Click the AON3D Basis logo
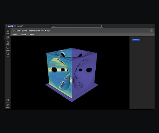Viewport: 159px width, 133px height. [15, 26]
